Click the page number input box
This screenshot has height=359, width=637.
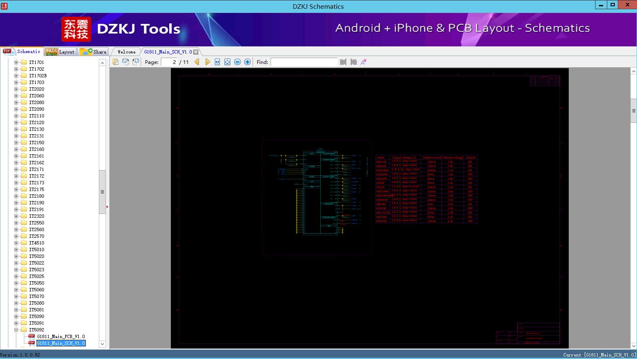(169, 62)
